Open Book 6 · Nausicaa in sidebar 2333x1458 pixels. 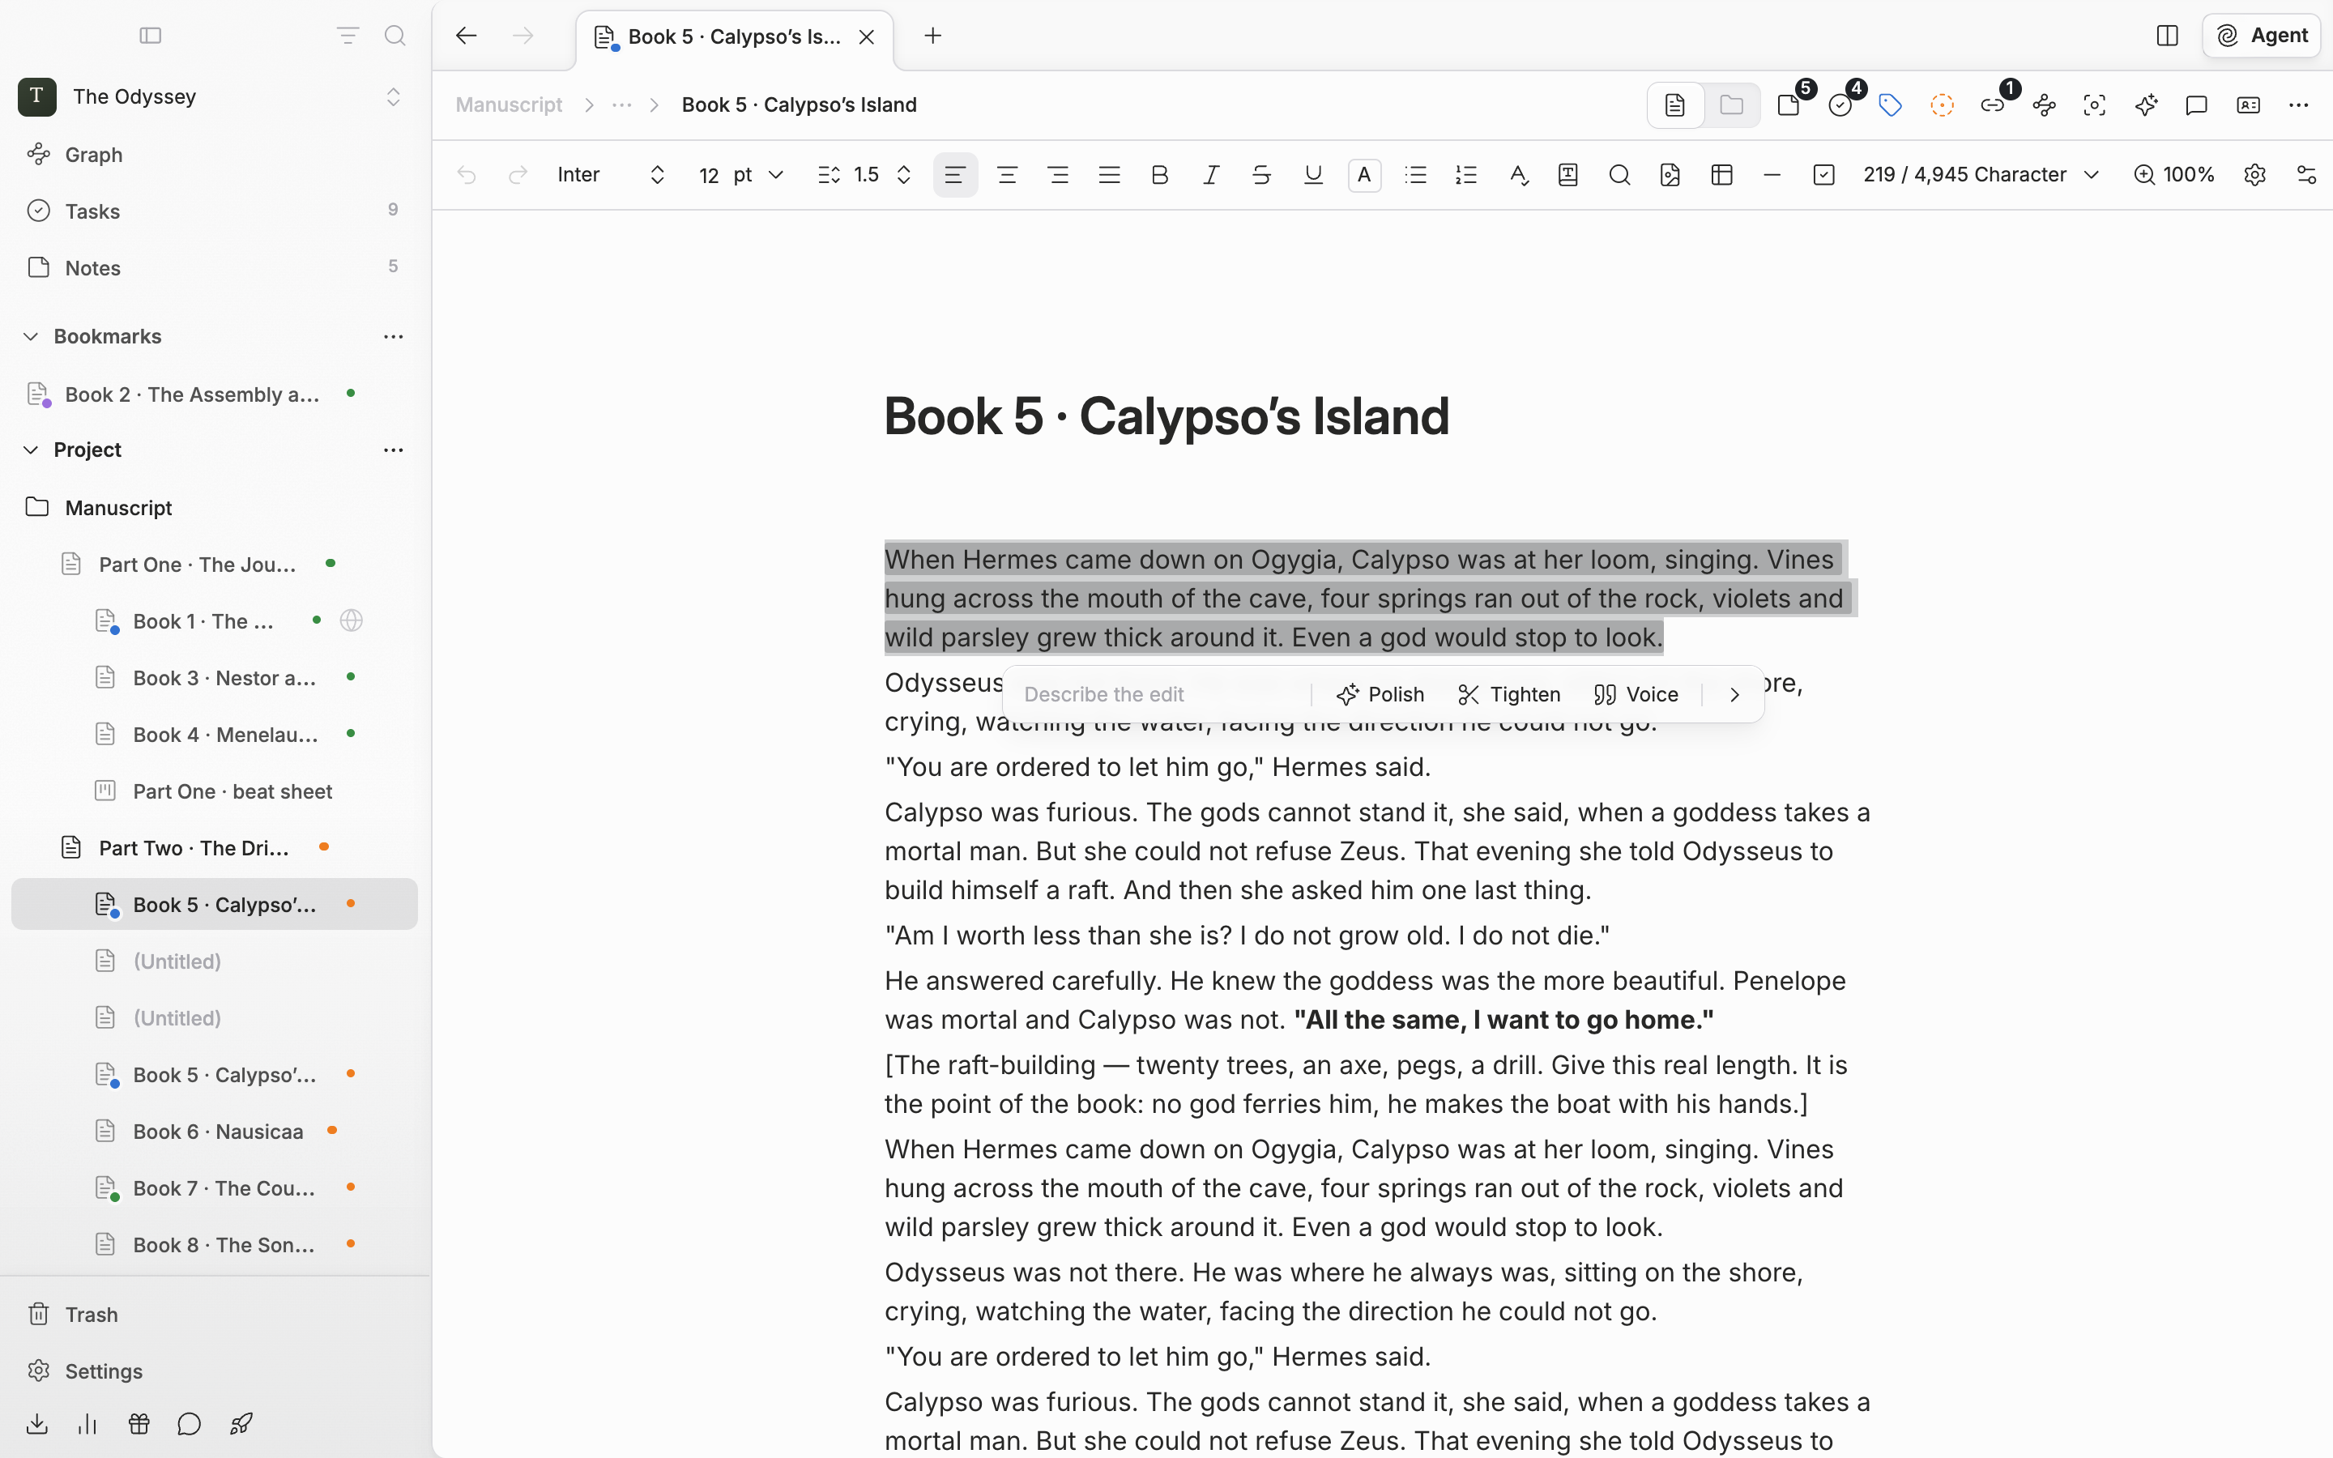click(215, 1131)
